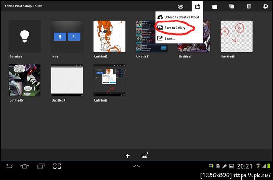
Task: Click the screen sync tray icon
Action: point(211,166)
